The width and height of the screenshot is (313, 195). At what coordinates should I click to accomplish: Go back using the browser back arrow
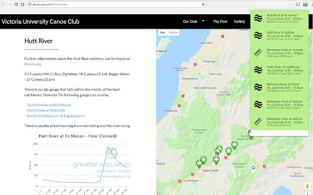pyautogui.click(x=3, y=4)
